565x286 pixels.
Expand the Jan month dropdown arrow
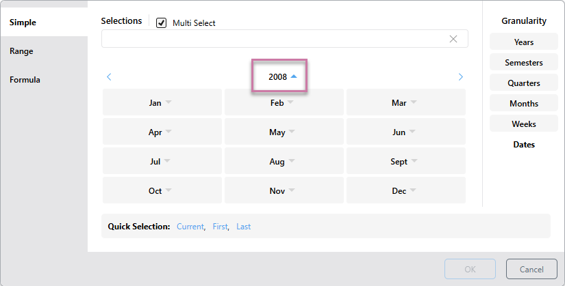pos(168,103)
